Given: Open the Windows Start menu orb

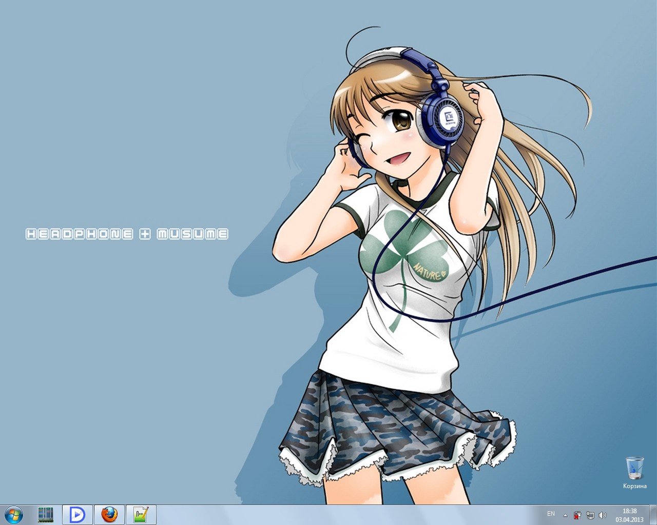Looking at the screenshot, I should (14, 514).
